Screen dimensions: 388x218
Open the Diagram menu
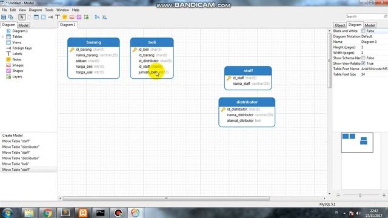point(35,10)
